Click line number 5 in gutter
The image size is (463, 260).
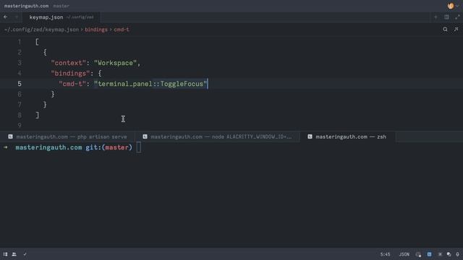[20, 84]
